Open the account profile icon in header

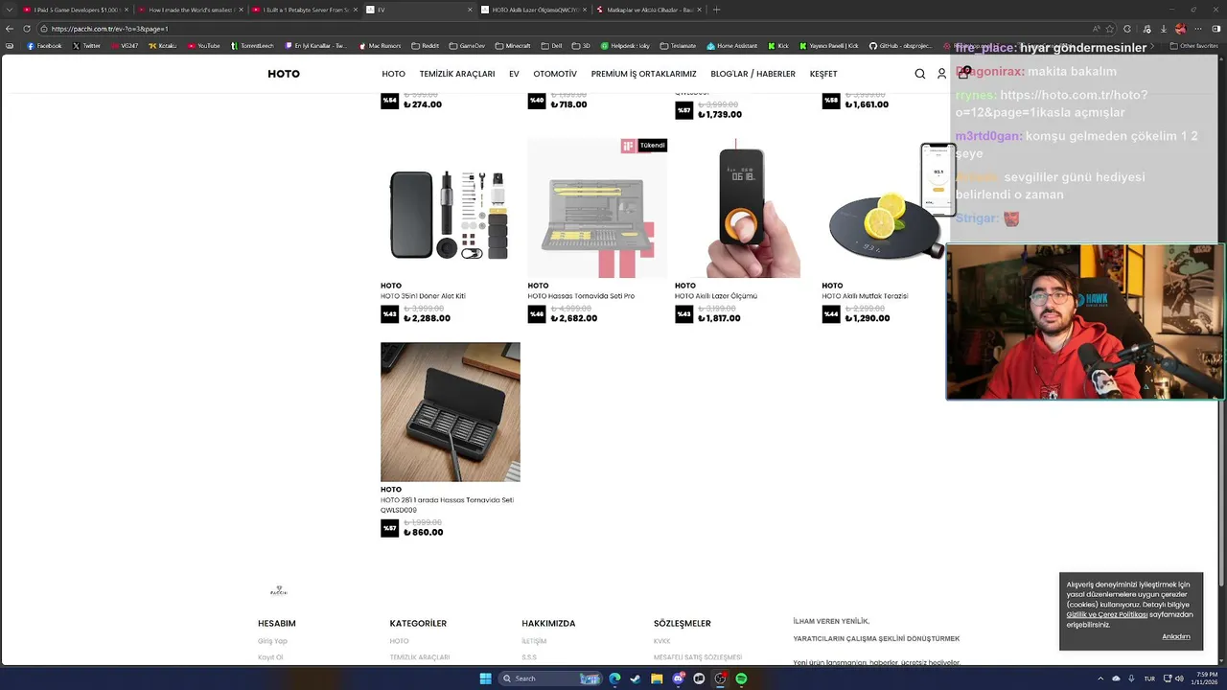941,74
